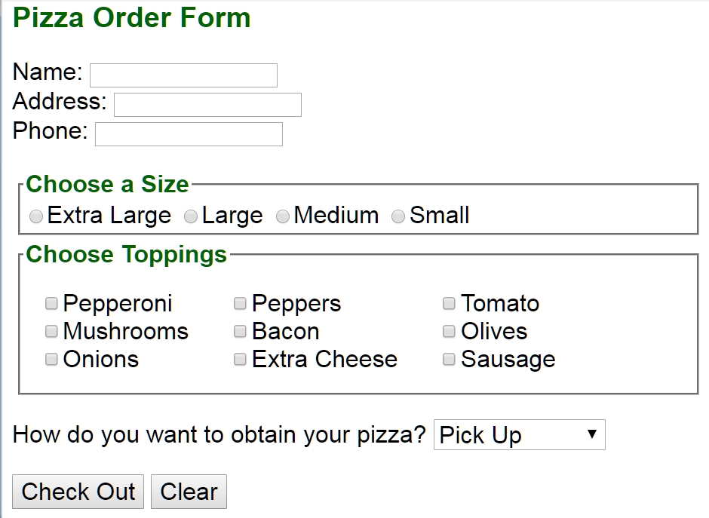Check the Olives checkbox

[449, 331]
